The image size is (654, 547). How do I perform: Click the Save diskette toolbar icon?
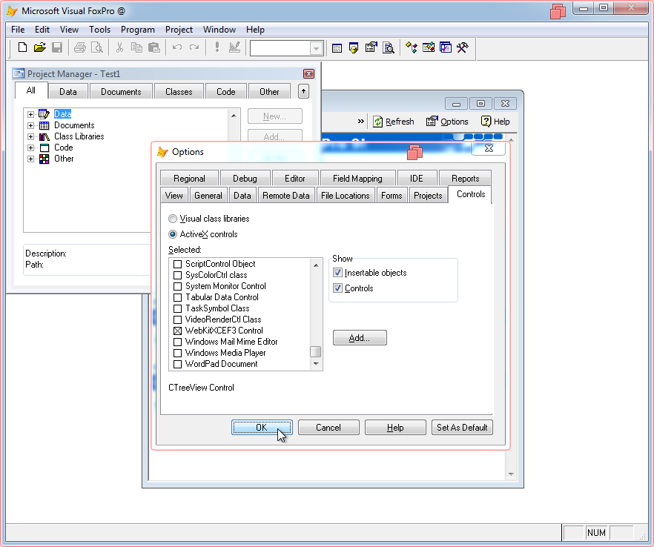pos(57,47)
